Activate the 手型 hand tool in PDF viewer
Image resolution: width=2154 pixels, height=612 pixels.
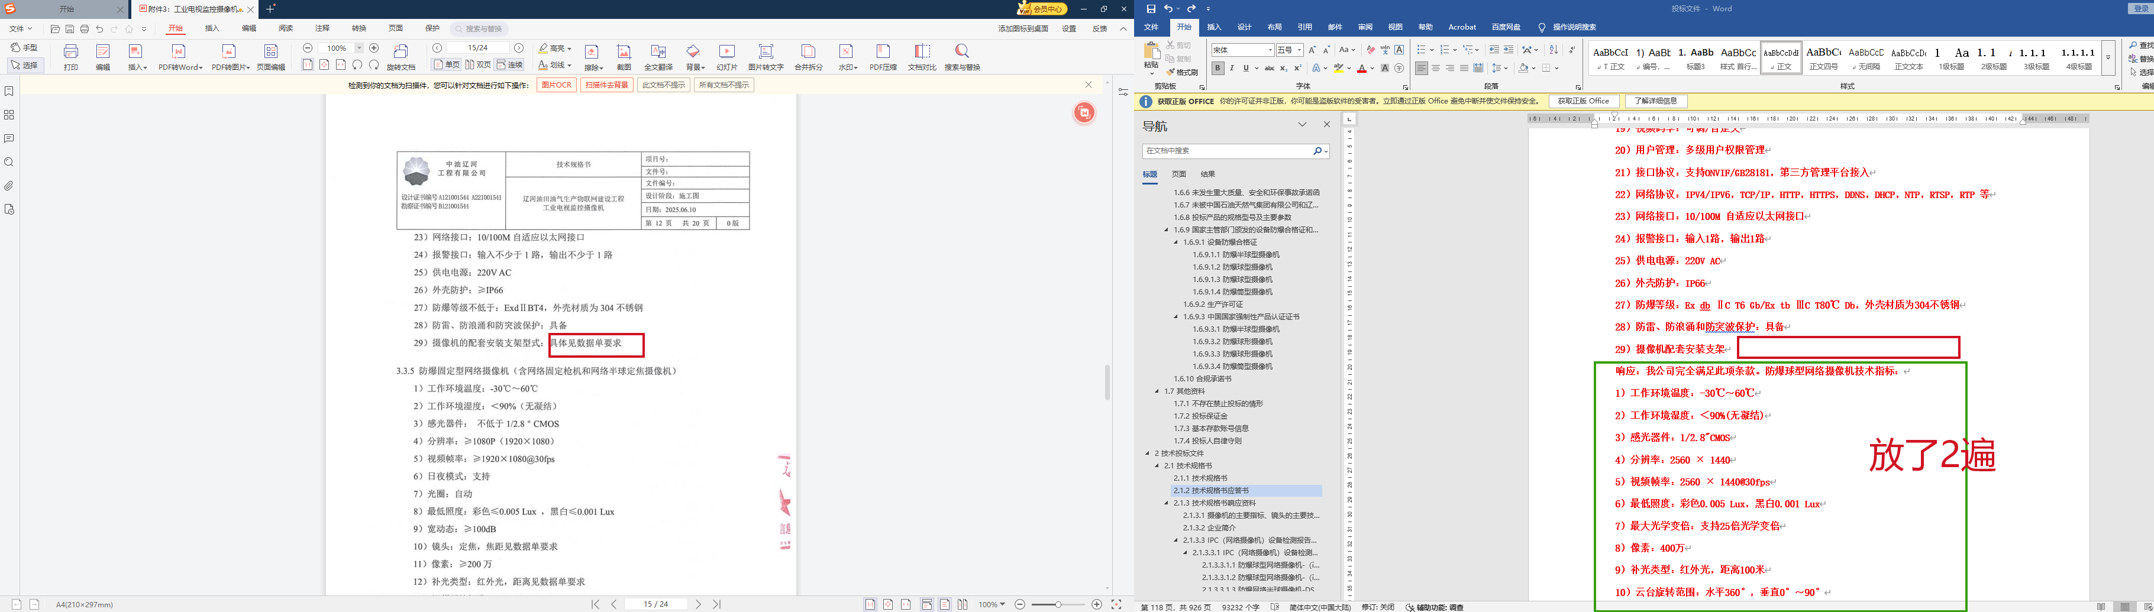24,48
